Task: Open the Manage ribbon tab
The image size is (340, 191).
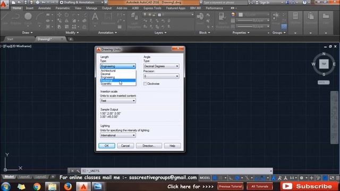Action: pyautogui.click(x=92, y=8)
